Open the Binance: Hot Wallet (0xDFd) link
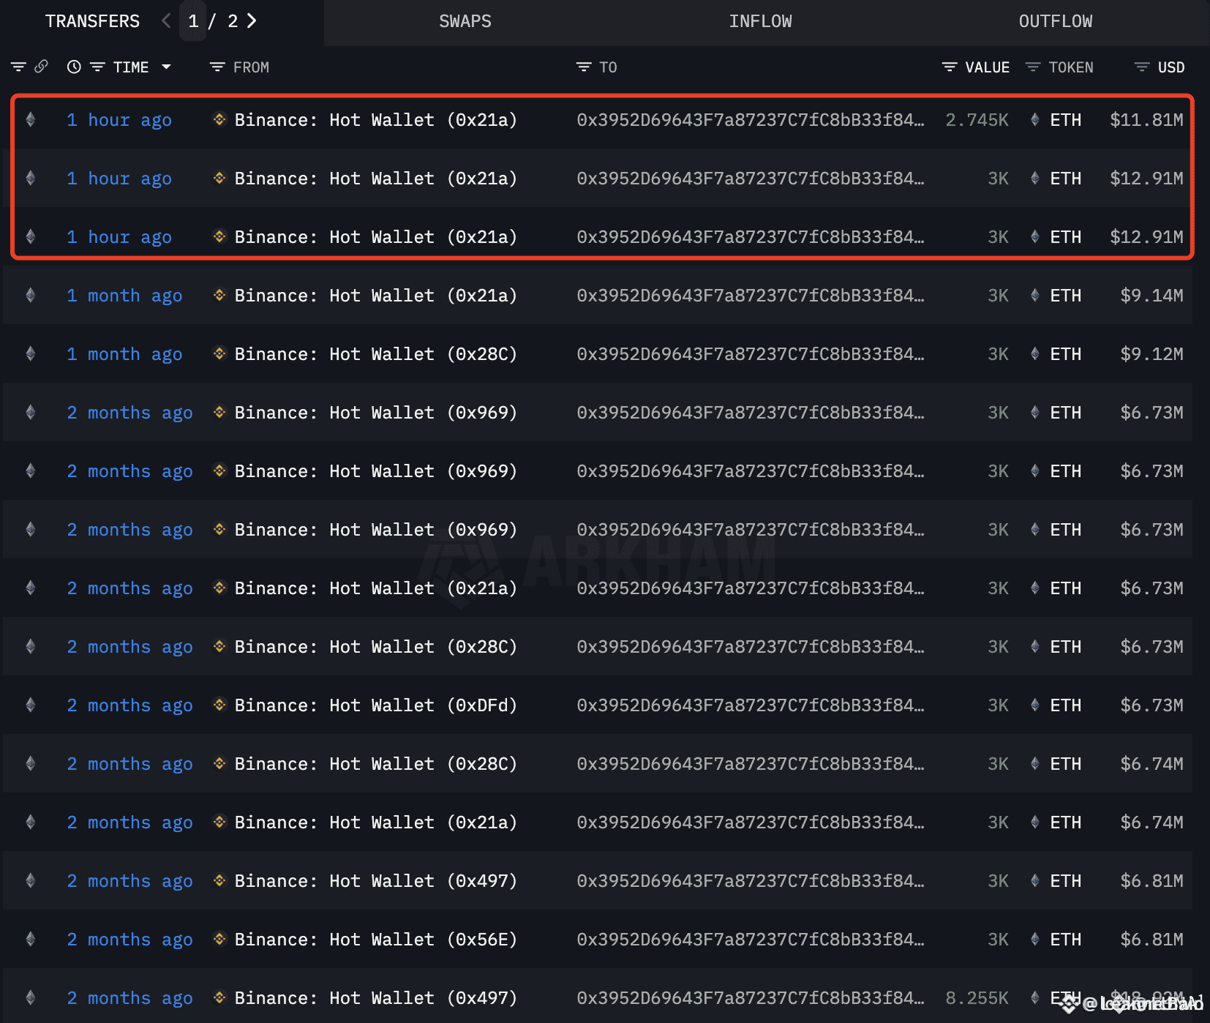The width and height of the screenshot is (1210, 1023). click(375, 705)
